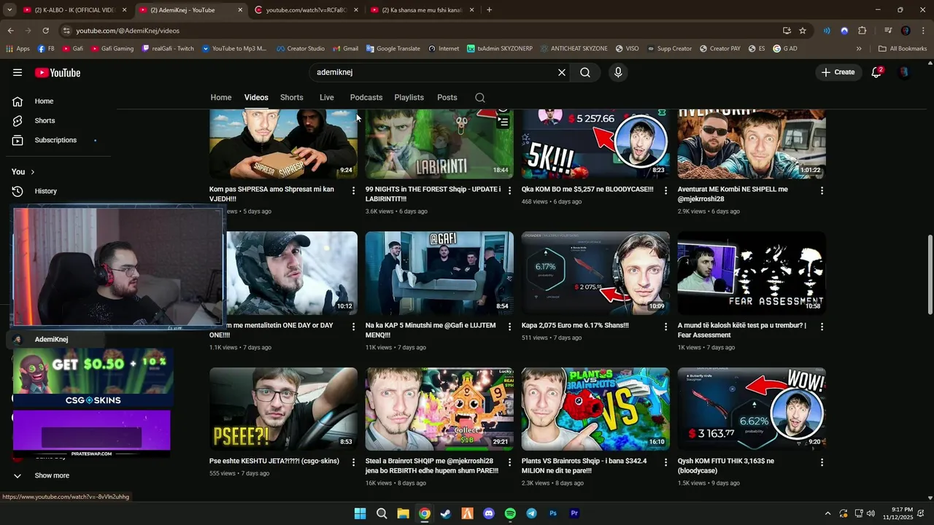Open options for 99 NIGHTS video
Image resolution: width=934 pixels, height=525 pixels.
point(510,190)
